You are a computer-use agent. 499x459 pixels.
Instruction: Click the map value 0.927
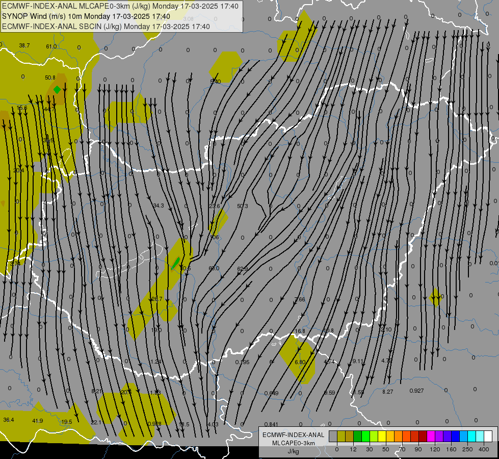pyautogui.click(x=416, y=391)
